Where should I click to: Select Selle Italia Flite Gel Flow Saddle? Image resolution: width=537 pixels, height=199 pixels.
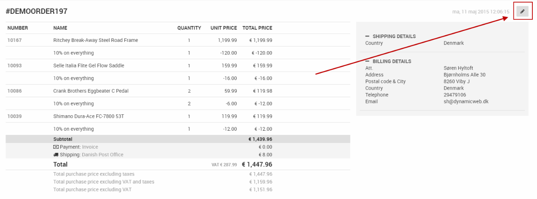[89, 66]
